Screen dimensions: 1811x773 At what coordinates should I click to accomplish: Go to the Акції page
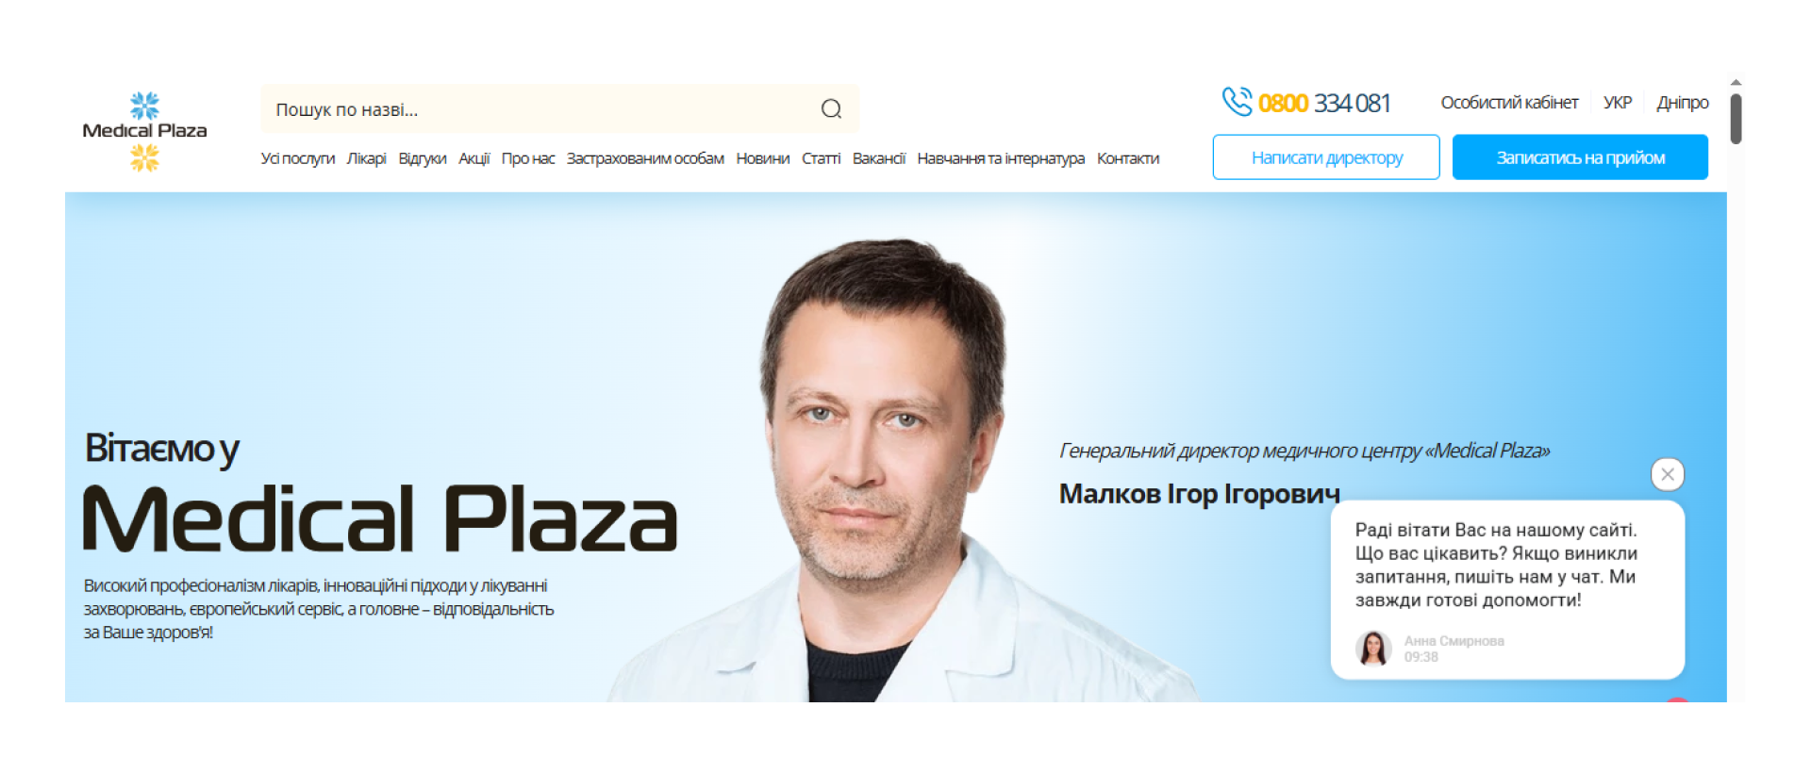click(x=474, y=158)
